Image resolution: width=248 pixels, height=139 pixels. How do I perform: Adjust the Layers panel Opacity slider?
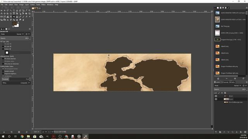[x=230, y=89]
